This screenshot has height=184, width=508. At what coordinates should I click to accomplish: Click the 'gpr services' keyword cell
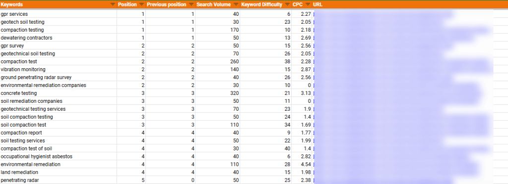pyautogui.click(x=59, y=14)
